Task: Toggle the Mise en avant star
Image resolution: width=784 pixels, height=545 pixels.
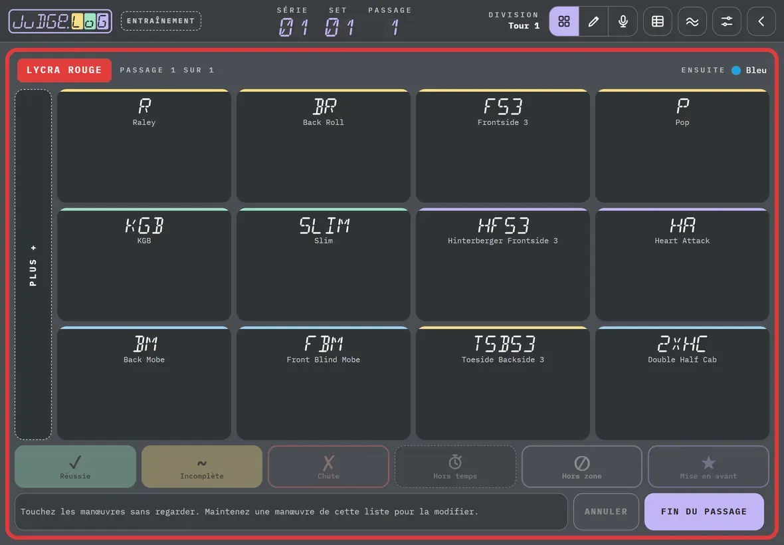Action: [x=708, y=467]
